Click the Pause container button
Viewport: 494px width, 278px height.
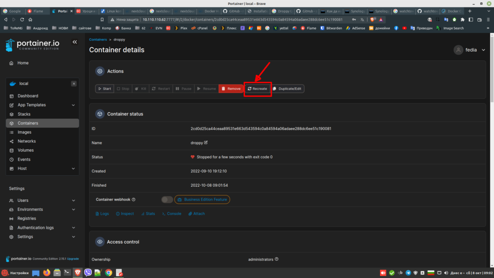tap(183, 89)
